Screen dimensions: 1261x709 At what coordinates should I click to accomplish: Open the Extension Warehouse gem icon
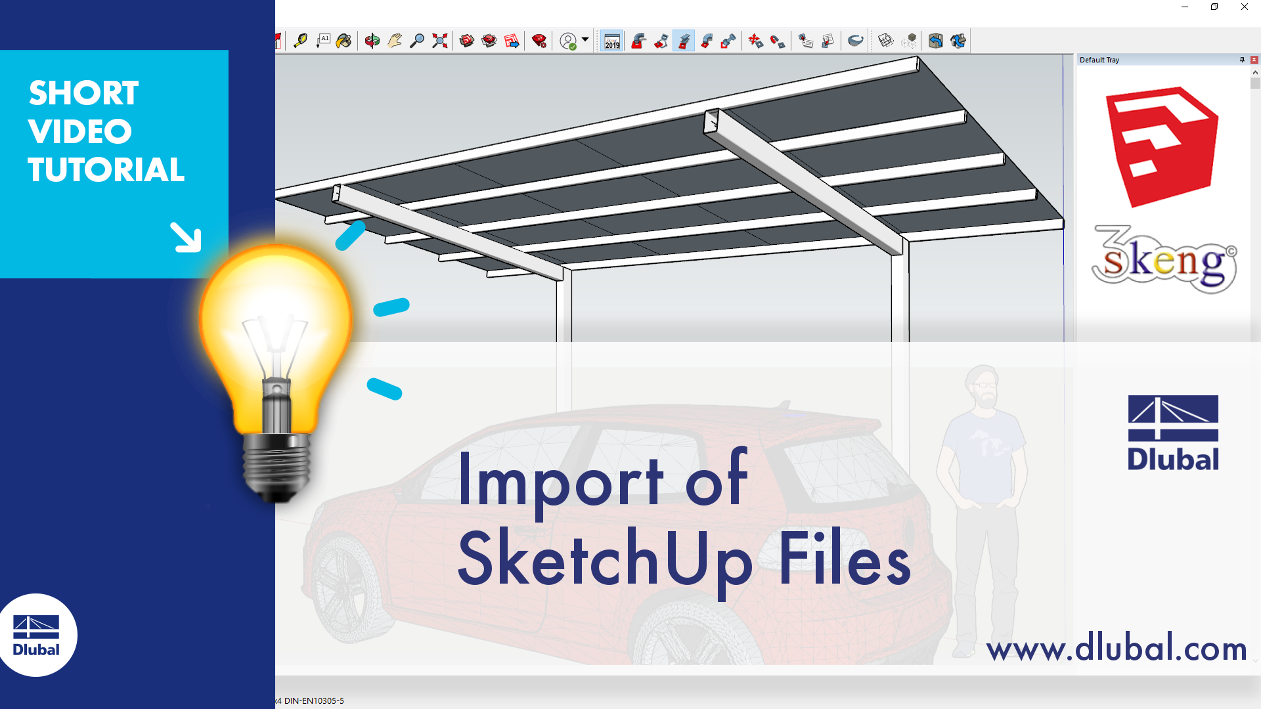(489, 41)
